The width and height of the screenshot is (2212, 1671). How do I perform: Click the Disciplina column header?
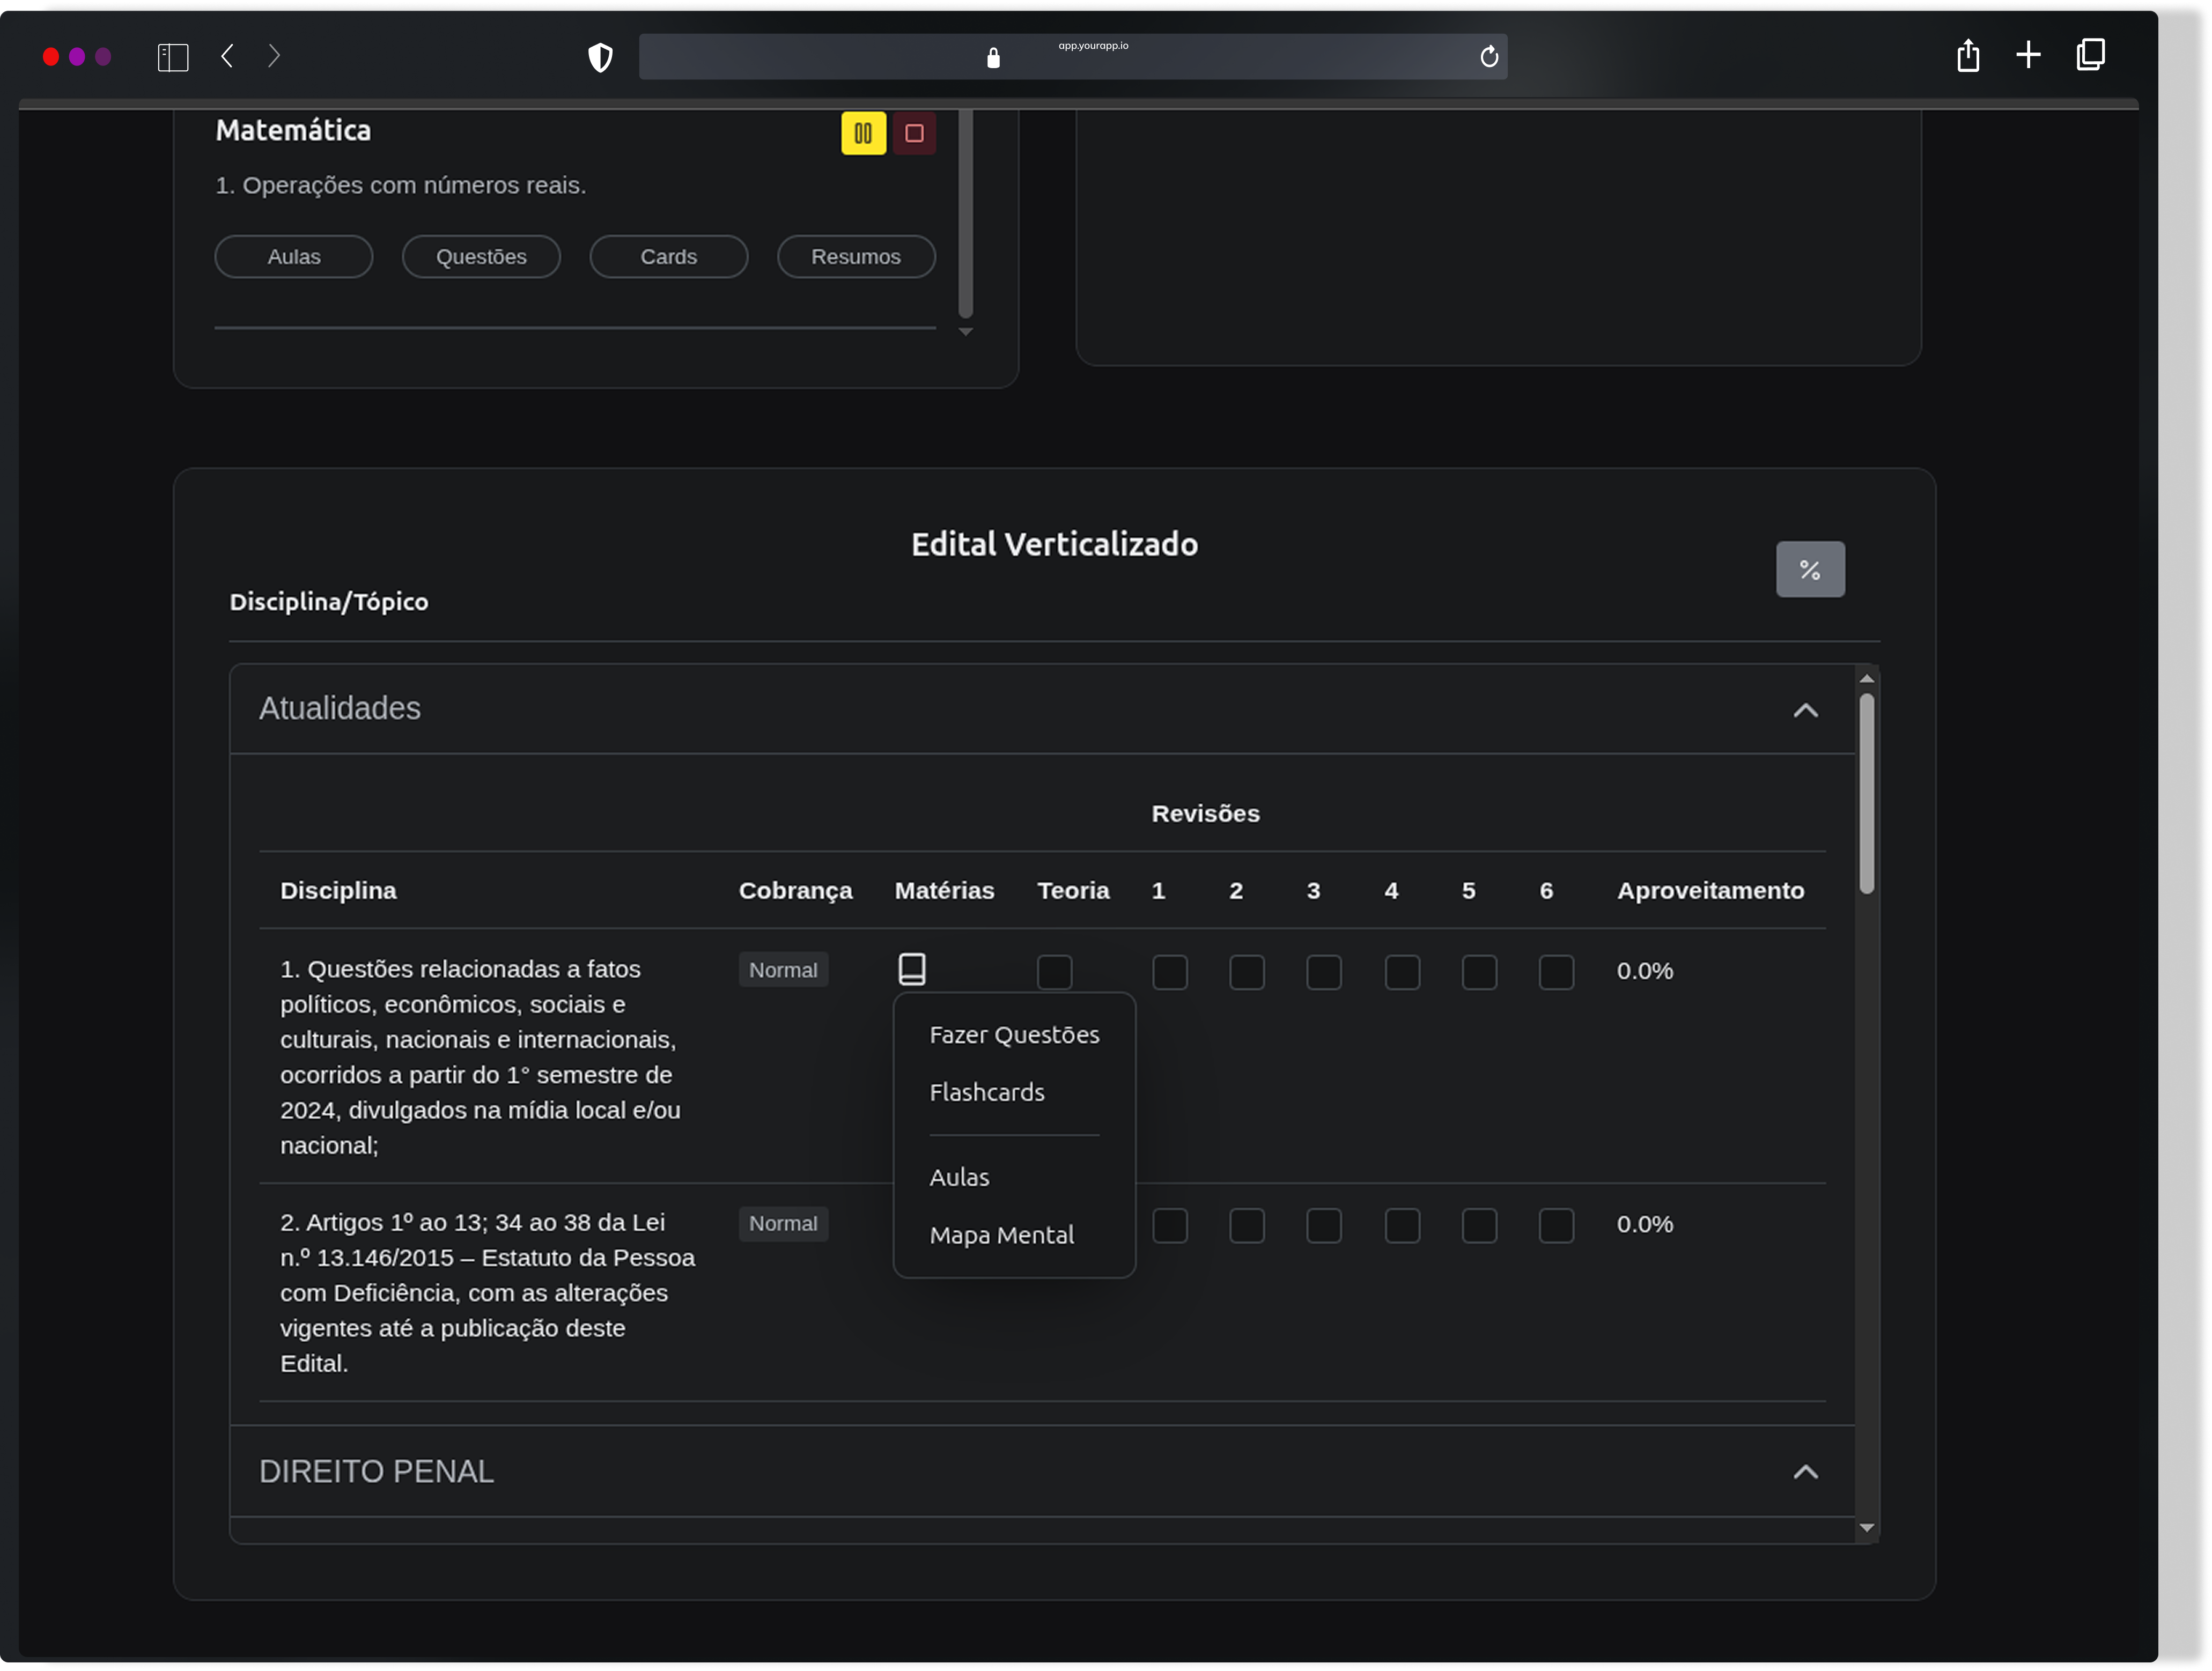(x=338, y=891)
